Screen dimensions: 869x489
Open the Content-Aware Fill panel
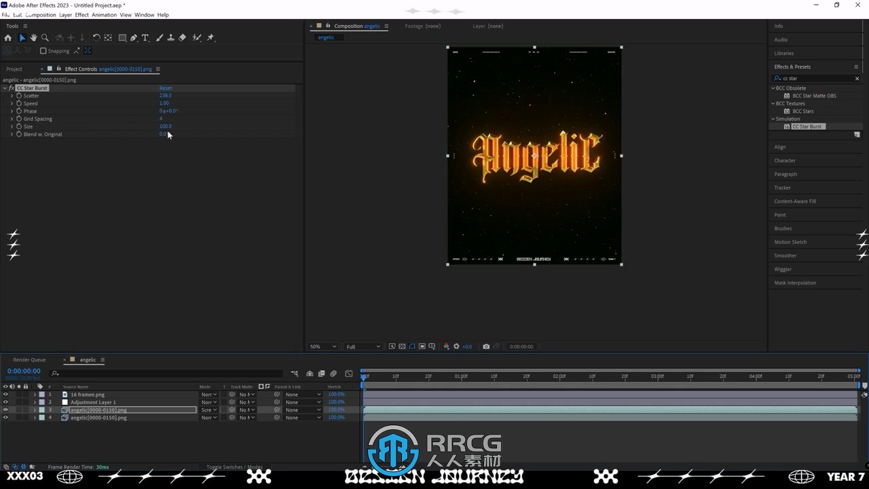pos(795,201)
